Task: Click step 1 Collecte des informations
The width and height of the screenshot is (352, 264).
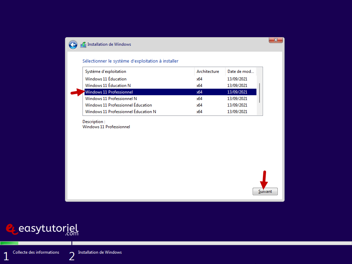Action: tap(36, 252)
